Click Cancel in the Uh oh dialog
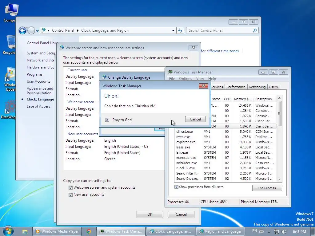 pyautogui.click(x=195, y=119)
